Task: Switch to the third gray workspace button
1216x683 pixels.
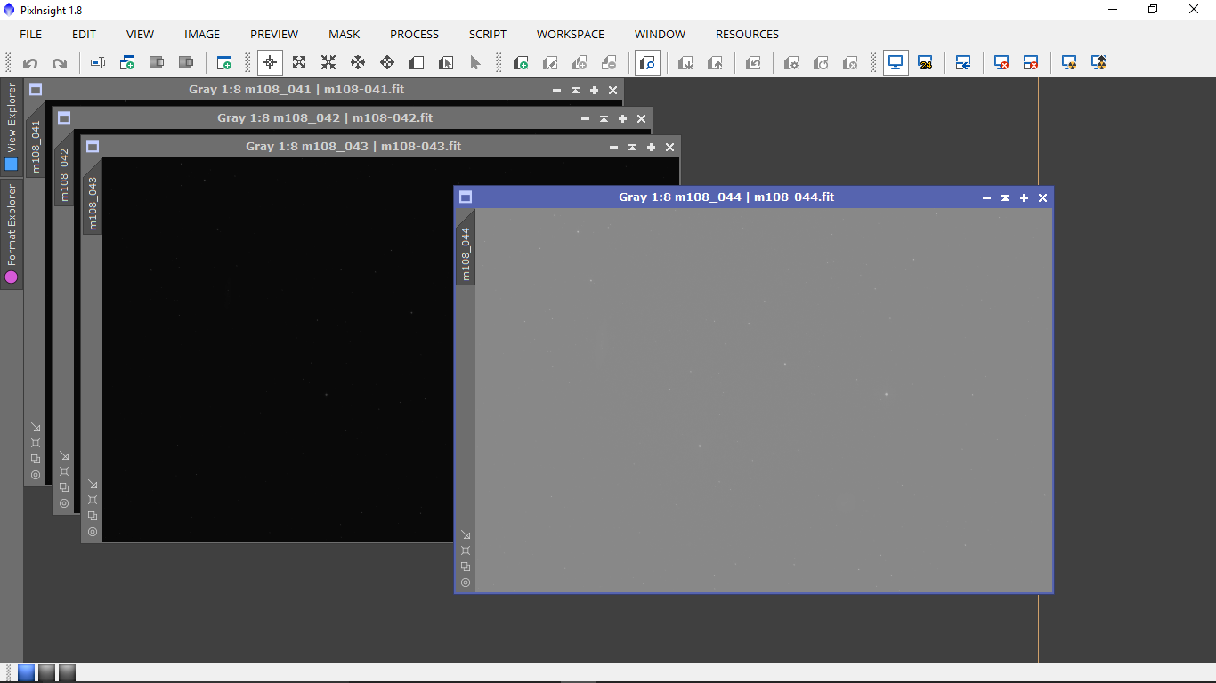Action: pyautogui.click(x=67, y=672)
